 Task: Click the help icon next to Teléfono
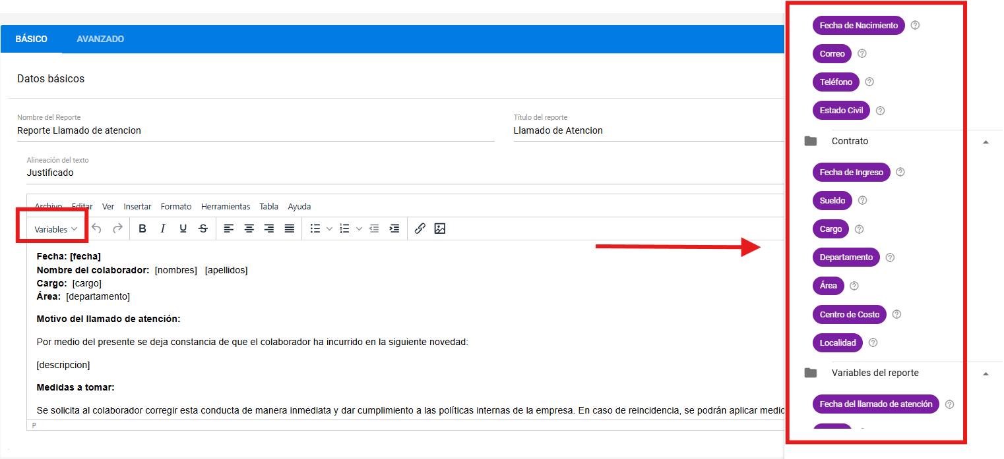tap(869, 82)
